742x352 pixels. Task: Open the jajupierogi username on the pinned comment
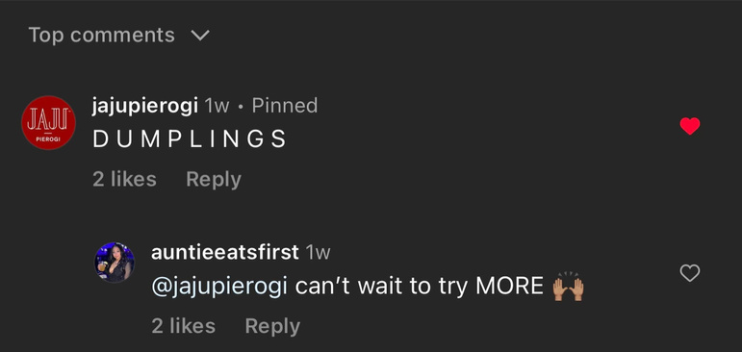click(145, 106)
